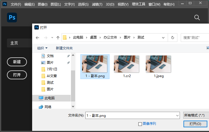Open the 文件(F) menu
This screenshot has height=132, width=209.
[16, 4]
